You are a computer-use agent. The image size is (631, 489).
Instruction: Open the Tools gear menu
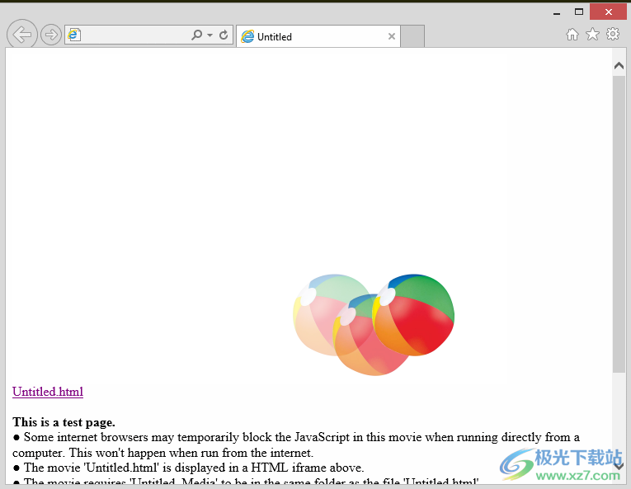click(x=613, y=35)
